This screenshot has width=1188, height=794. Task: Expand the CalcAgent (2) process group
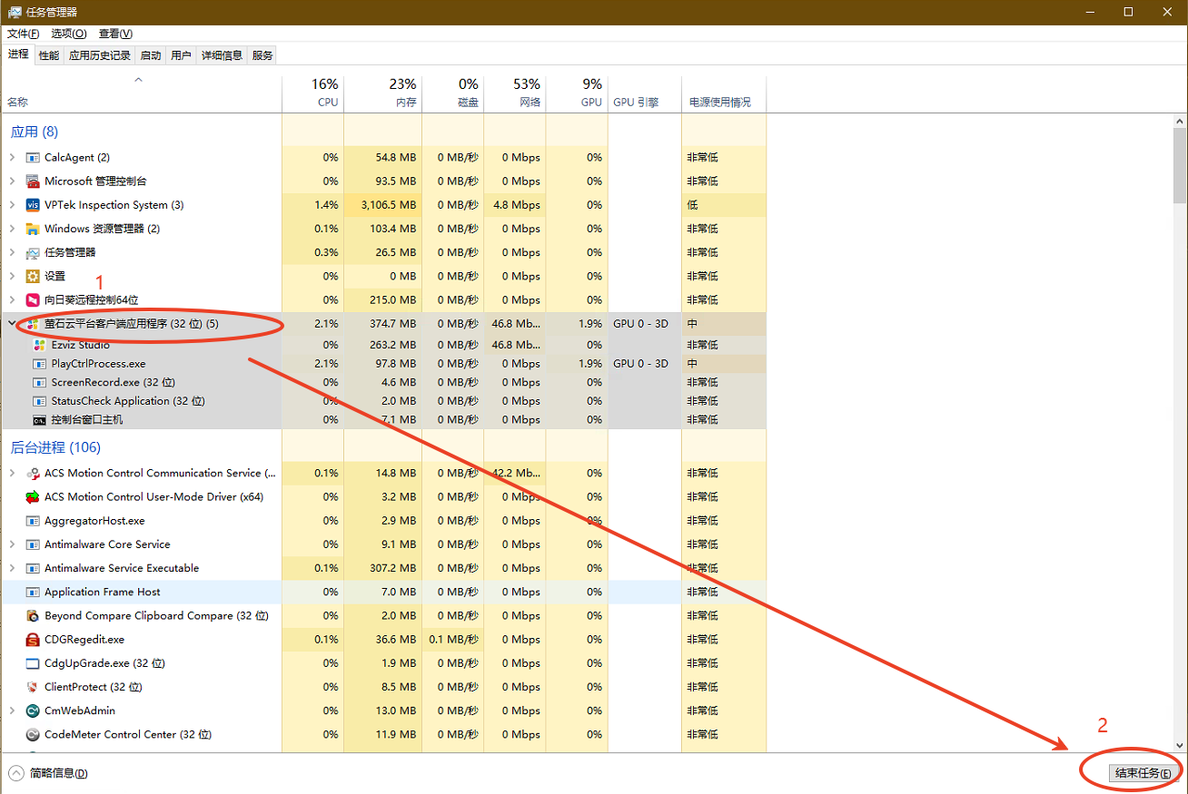pyautogui.click(x=12, y=158)
